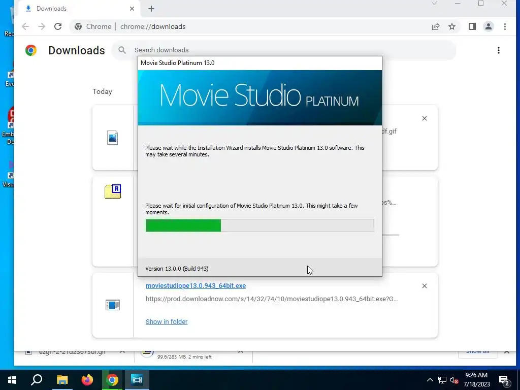520x390 pixels.
Task: Go forward in Chrome
Action: (x=42, y=26)
